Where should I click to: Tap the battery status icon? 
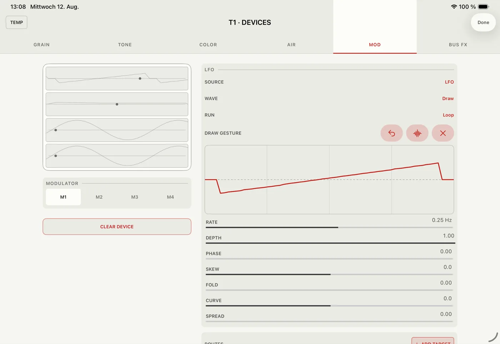click(x=484, y=7)
